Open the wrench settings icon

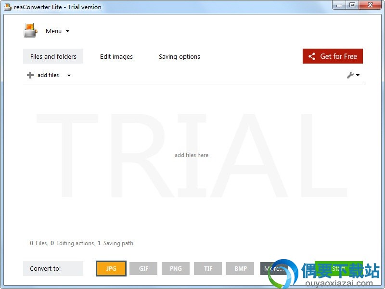point(350,75)
